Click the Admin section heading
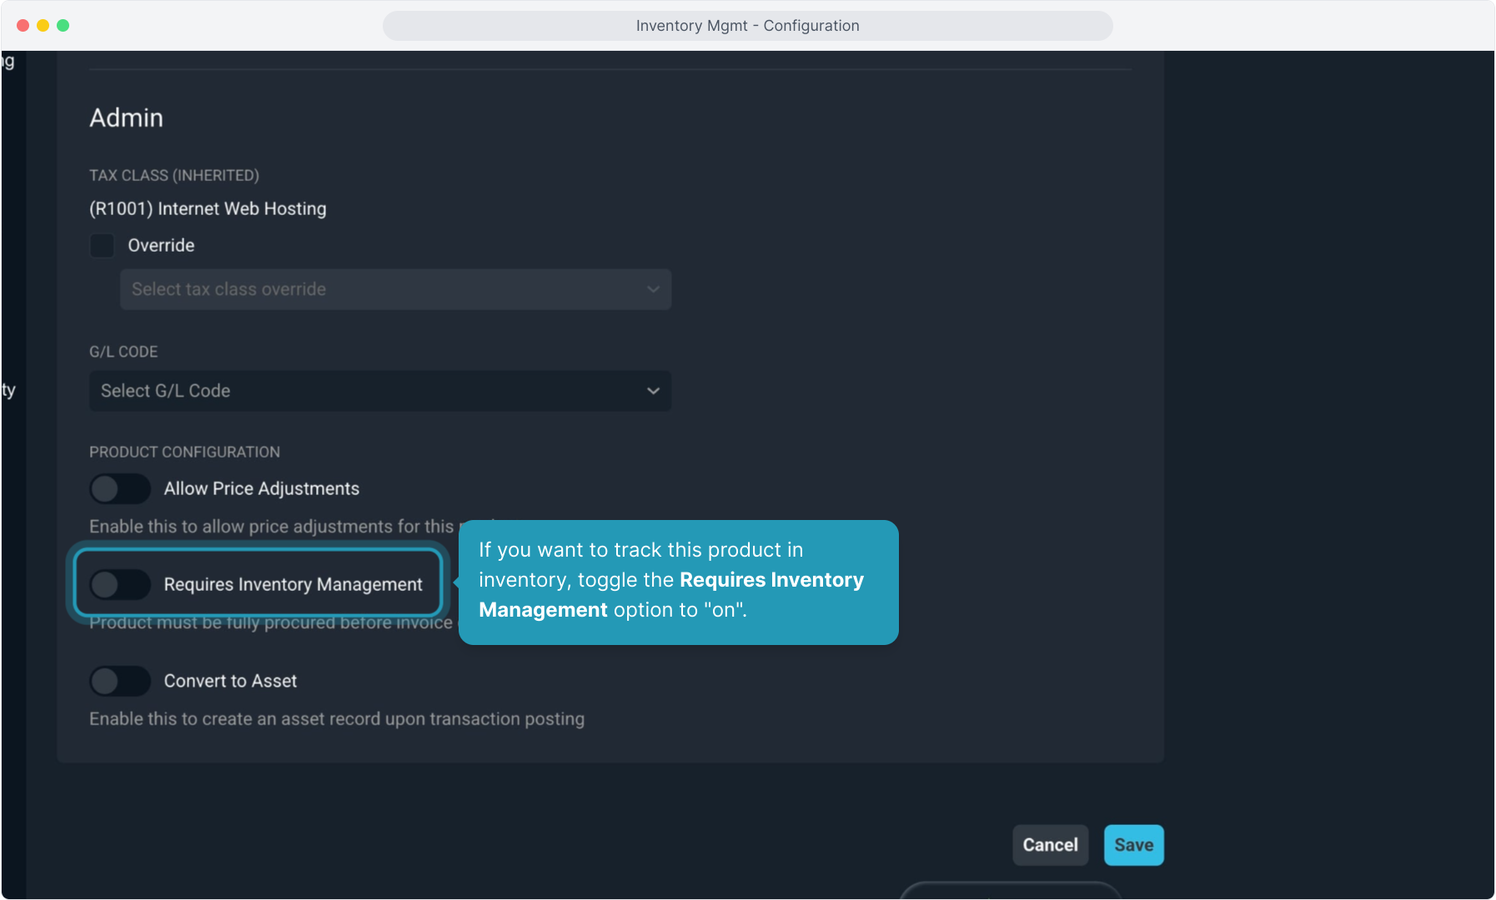This screenshot has height=900, width=1496. point(127,117)
